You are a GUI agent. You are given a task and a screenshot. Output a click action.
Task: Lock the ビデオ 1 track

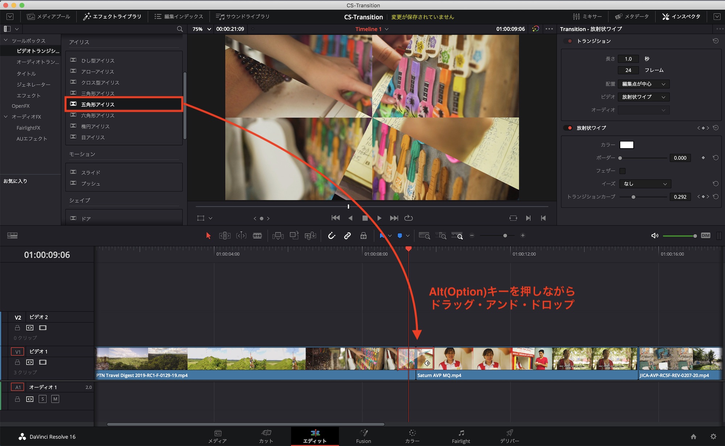pyautogui.click(x=17, y=362)
